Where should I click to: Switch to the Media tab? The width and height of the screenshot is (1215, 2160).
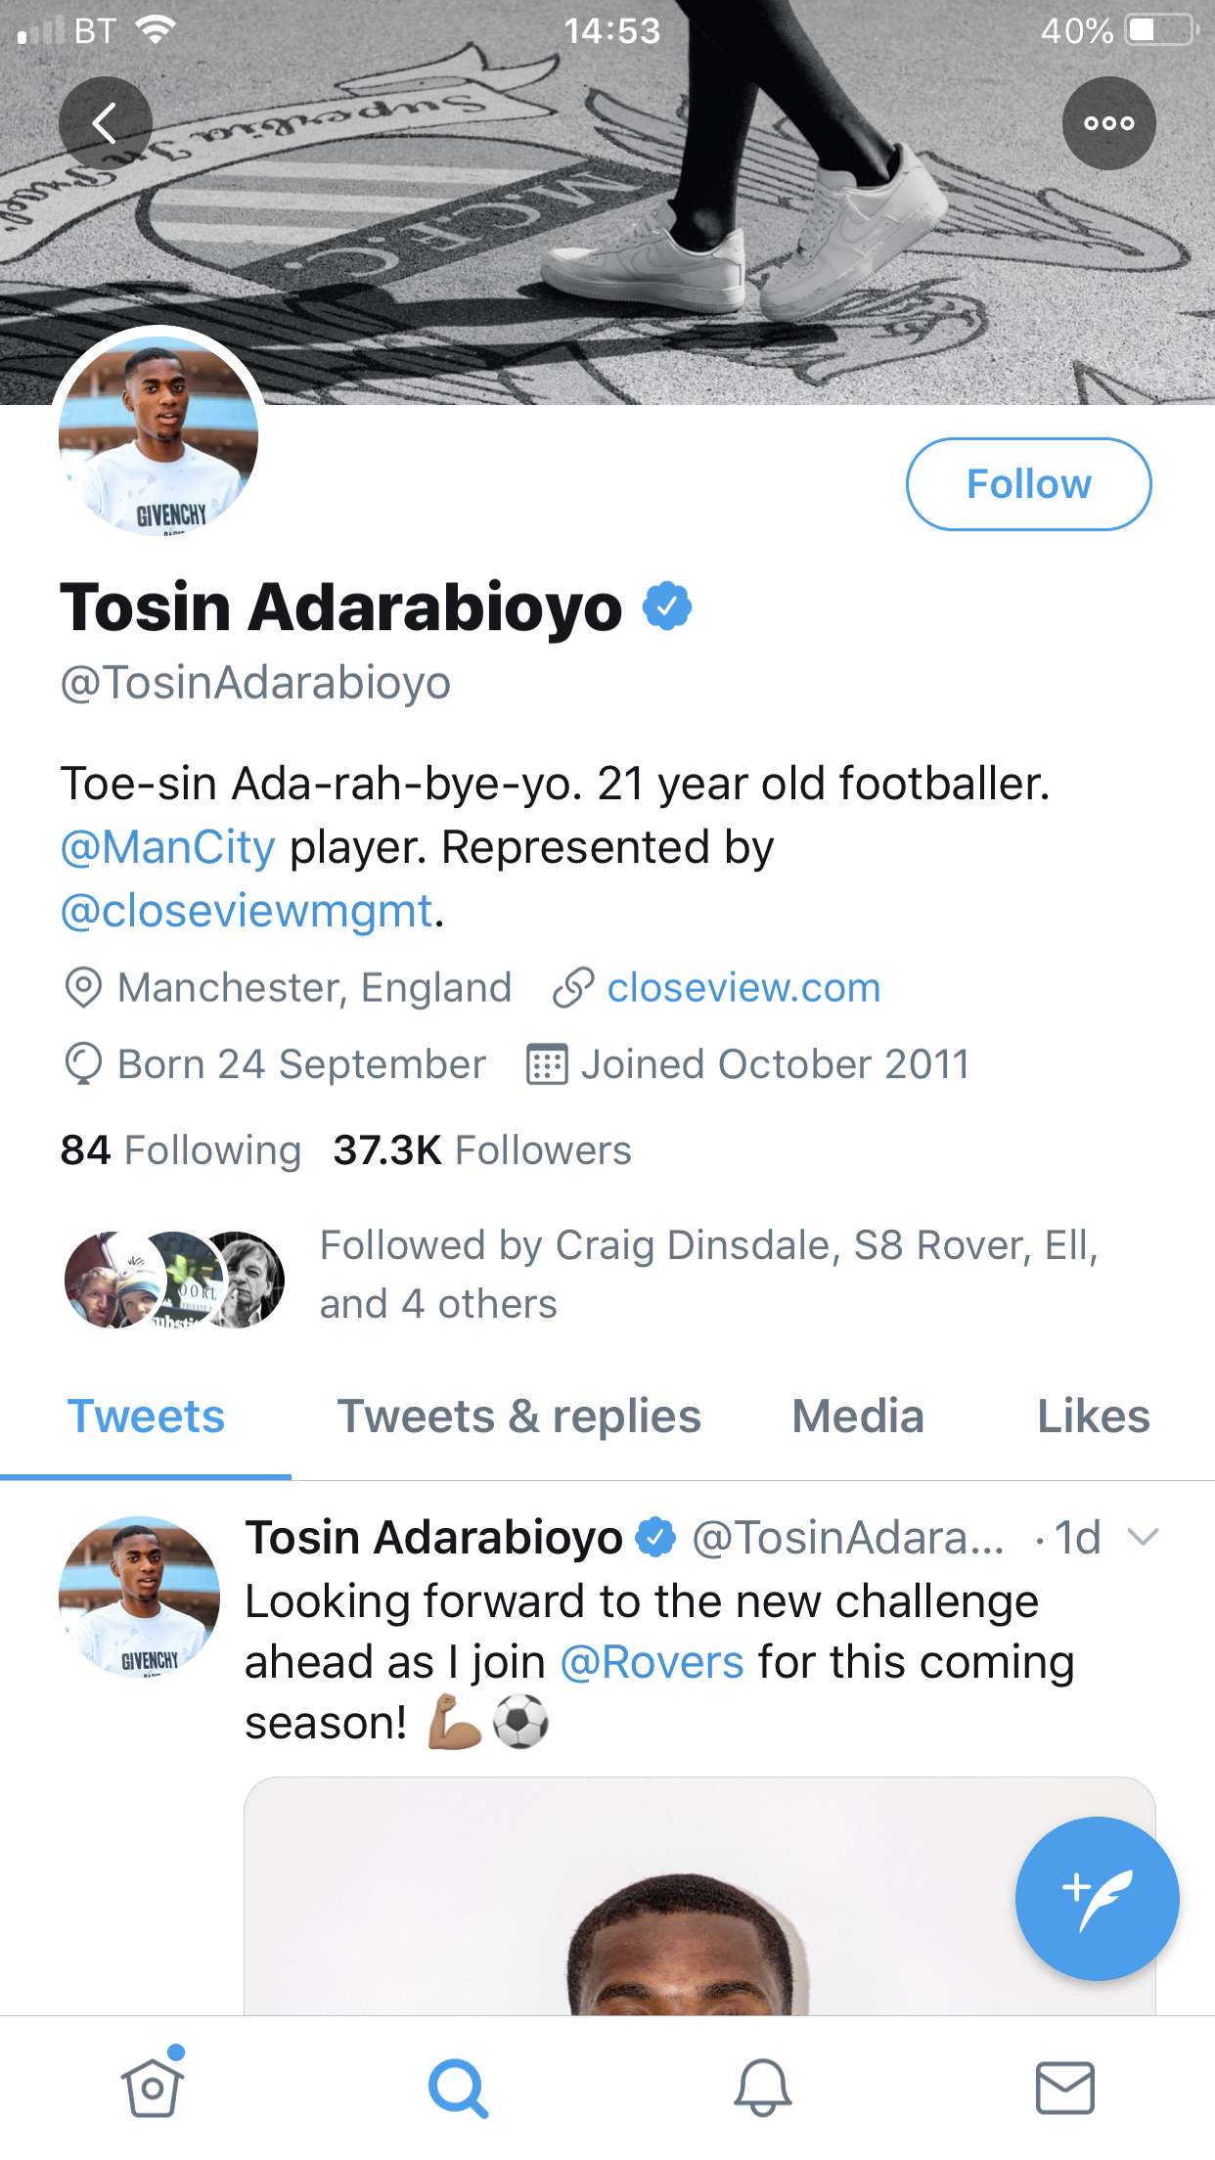857,1417
